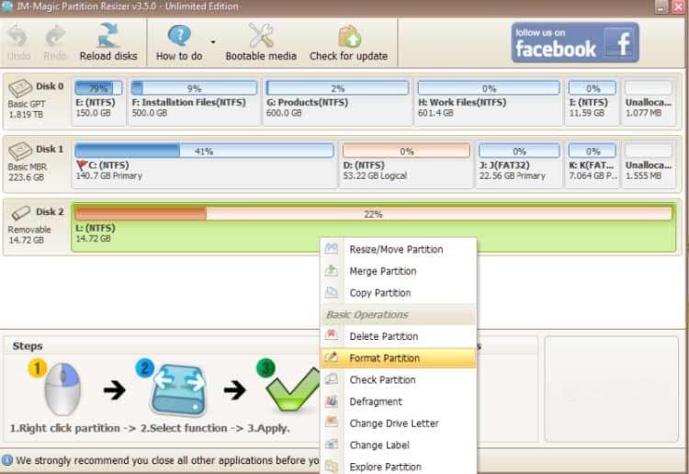Choose Merge Partition from context menu

click(x=399, y=272)
